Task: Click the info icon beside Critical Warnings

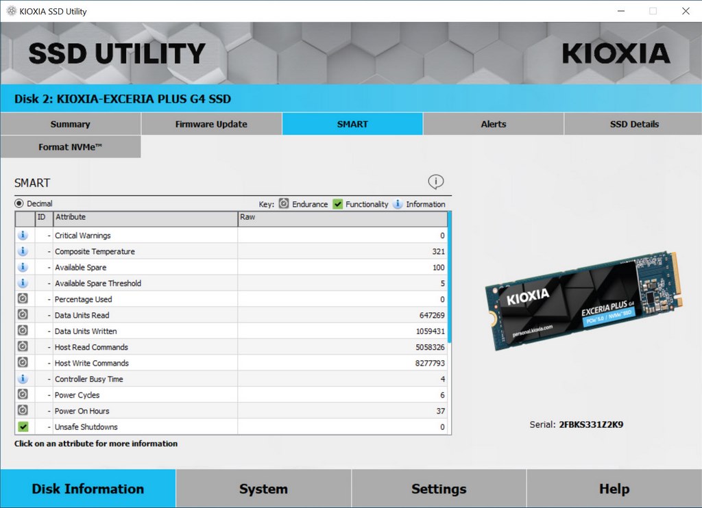Action: point(23,236)
